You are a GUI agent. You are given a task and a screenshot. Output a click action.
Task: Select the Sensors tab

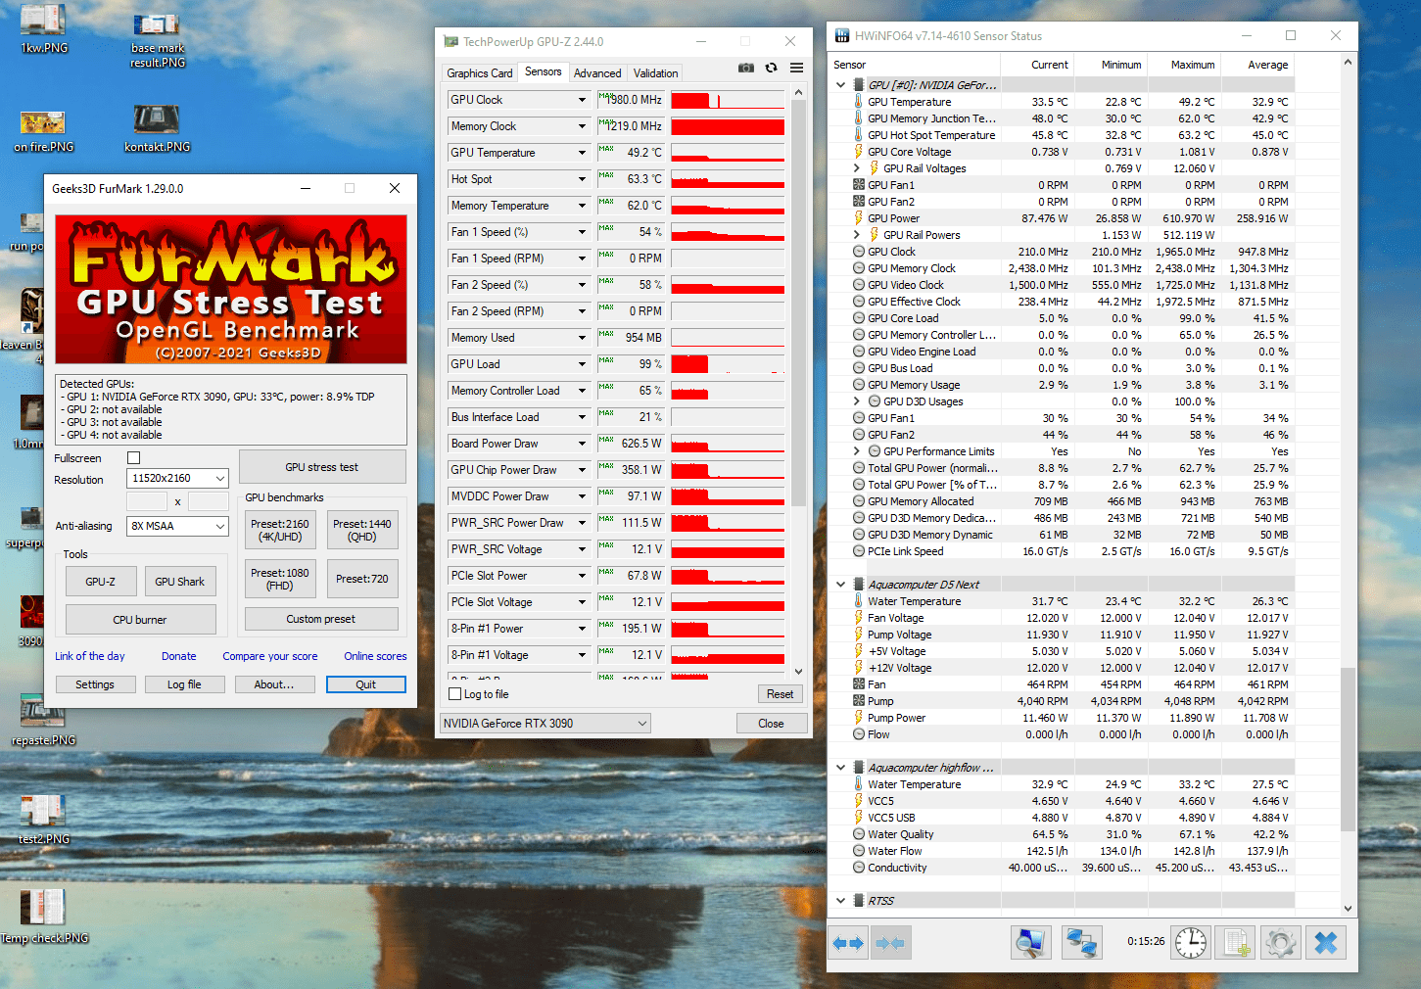point(544,71)
